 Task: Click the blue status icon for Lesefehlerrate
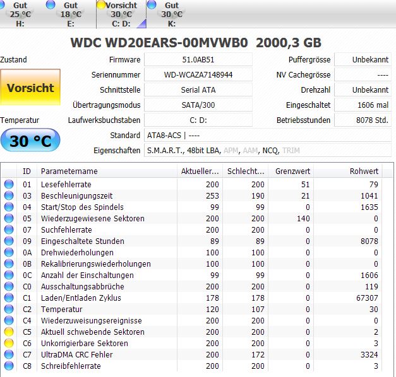9,184
